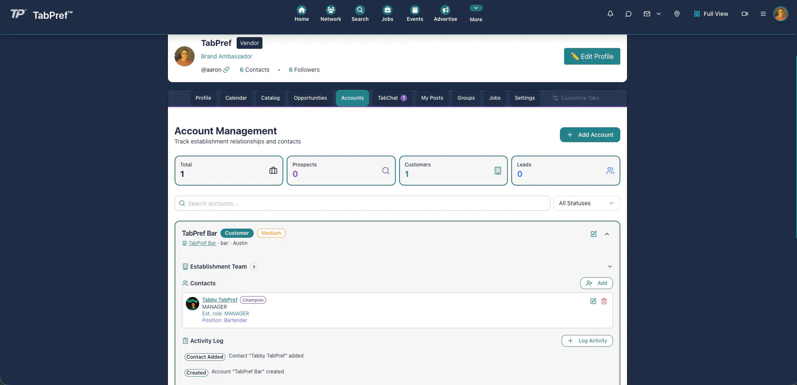Open the hamburger menu icon
Viewport: 797px width, 385px height.
[763, 14]
